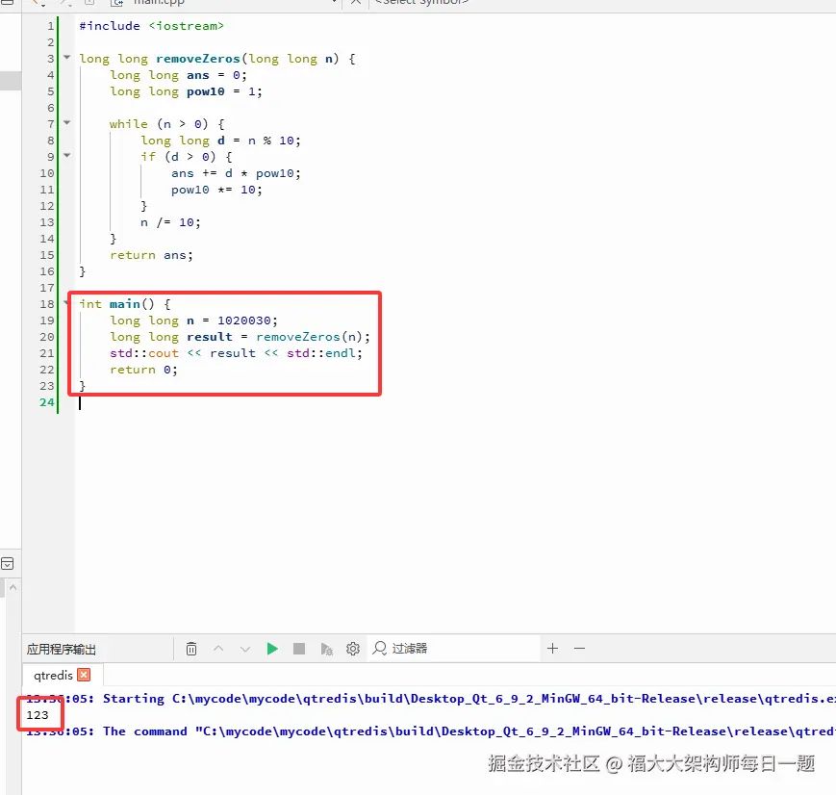Click the "123" program output line
836x795 pixels.
pos(38,715)
